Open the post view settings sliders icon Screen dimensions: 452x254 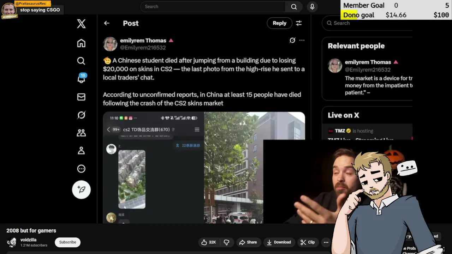[299, 23]
